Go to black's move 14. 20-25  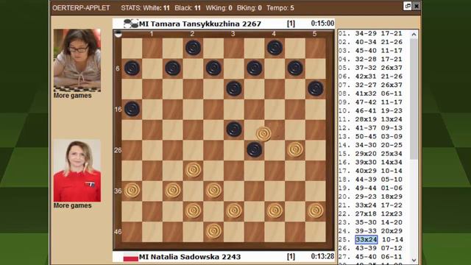pos(392,145)
